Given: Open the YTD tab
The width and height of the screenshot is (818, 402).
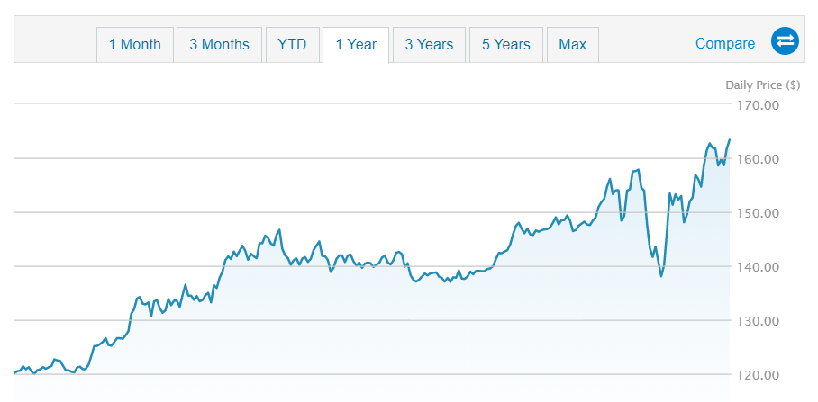Looking at the screenshot, I should (292, 45).
